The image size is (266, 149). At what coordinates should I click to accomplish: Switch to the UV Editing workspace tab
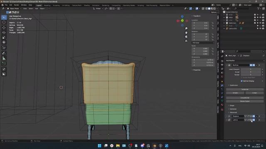(x=66, y=5)
